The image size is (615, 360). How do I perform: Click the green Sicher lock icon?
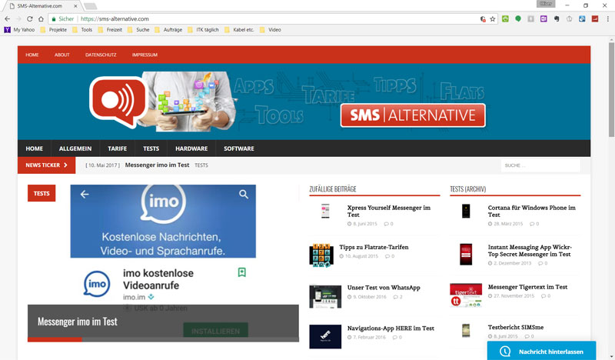click(54, 18)
